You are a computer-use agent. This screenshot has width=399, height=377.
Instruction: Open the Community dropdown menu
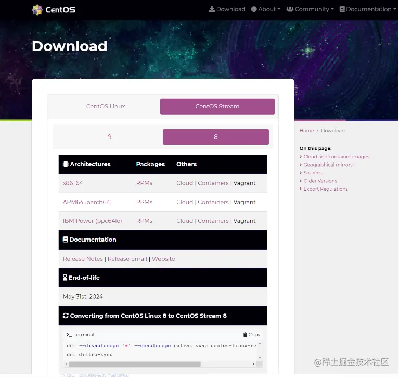(x=310, y=9)
